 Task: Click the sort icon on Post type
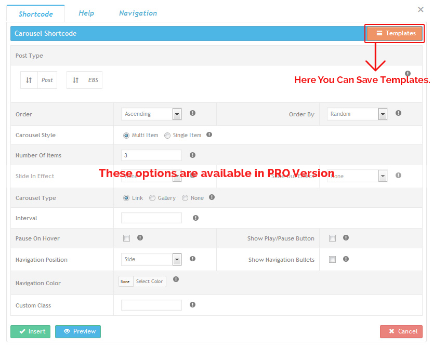pyautogui.click(x=29, y=81)
